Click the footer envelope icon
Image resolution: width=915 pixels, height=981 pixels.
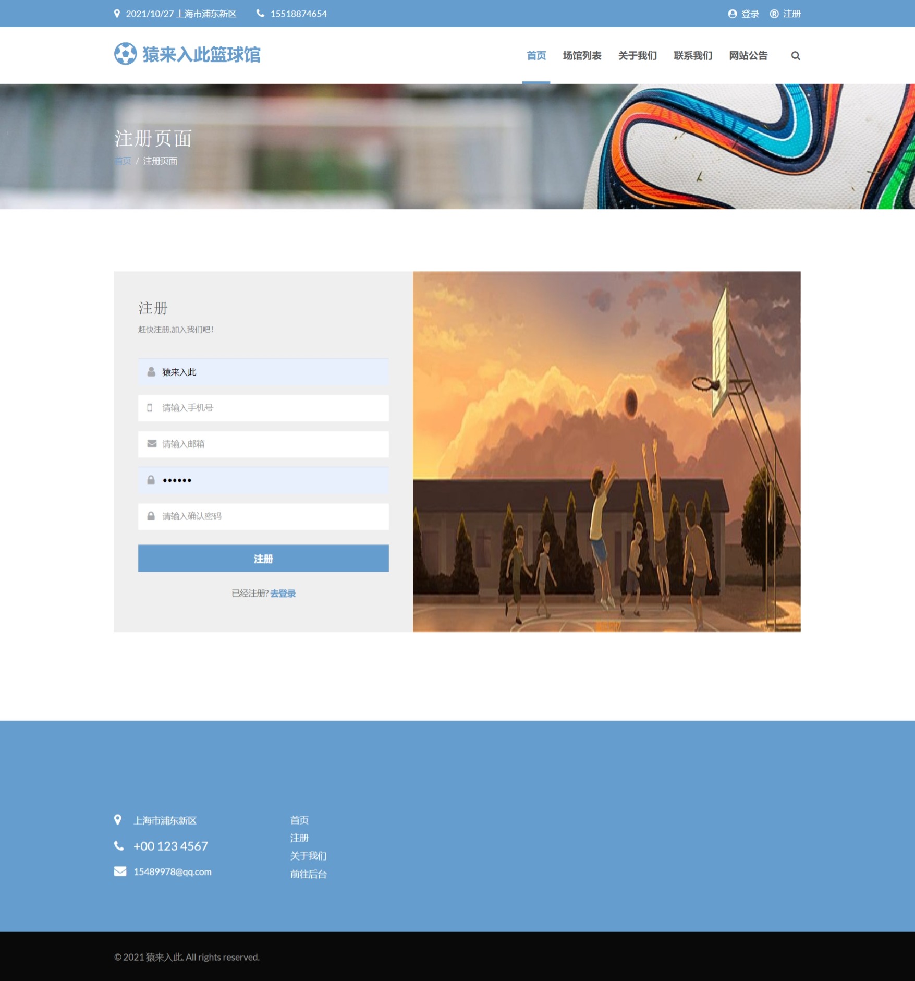click(120, 871)
